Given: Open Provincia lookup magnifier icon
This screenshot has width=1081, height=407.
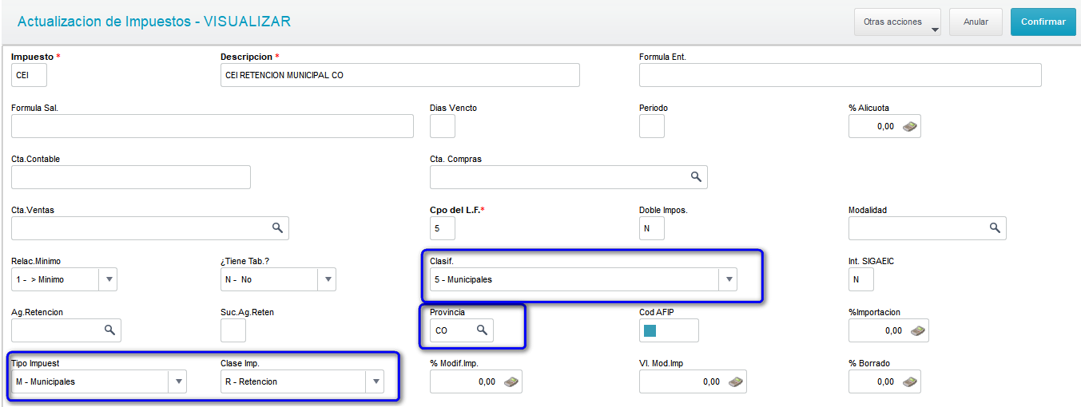Looking at the screenshot, I should tap(482, 330).
